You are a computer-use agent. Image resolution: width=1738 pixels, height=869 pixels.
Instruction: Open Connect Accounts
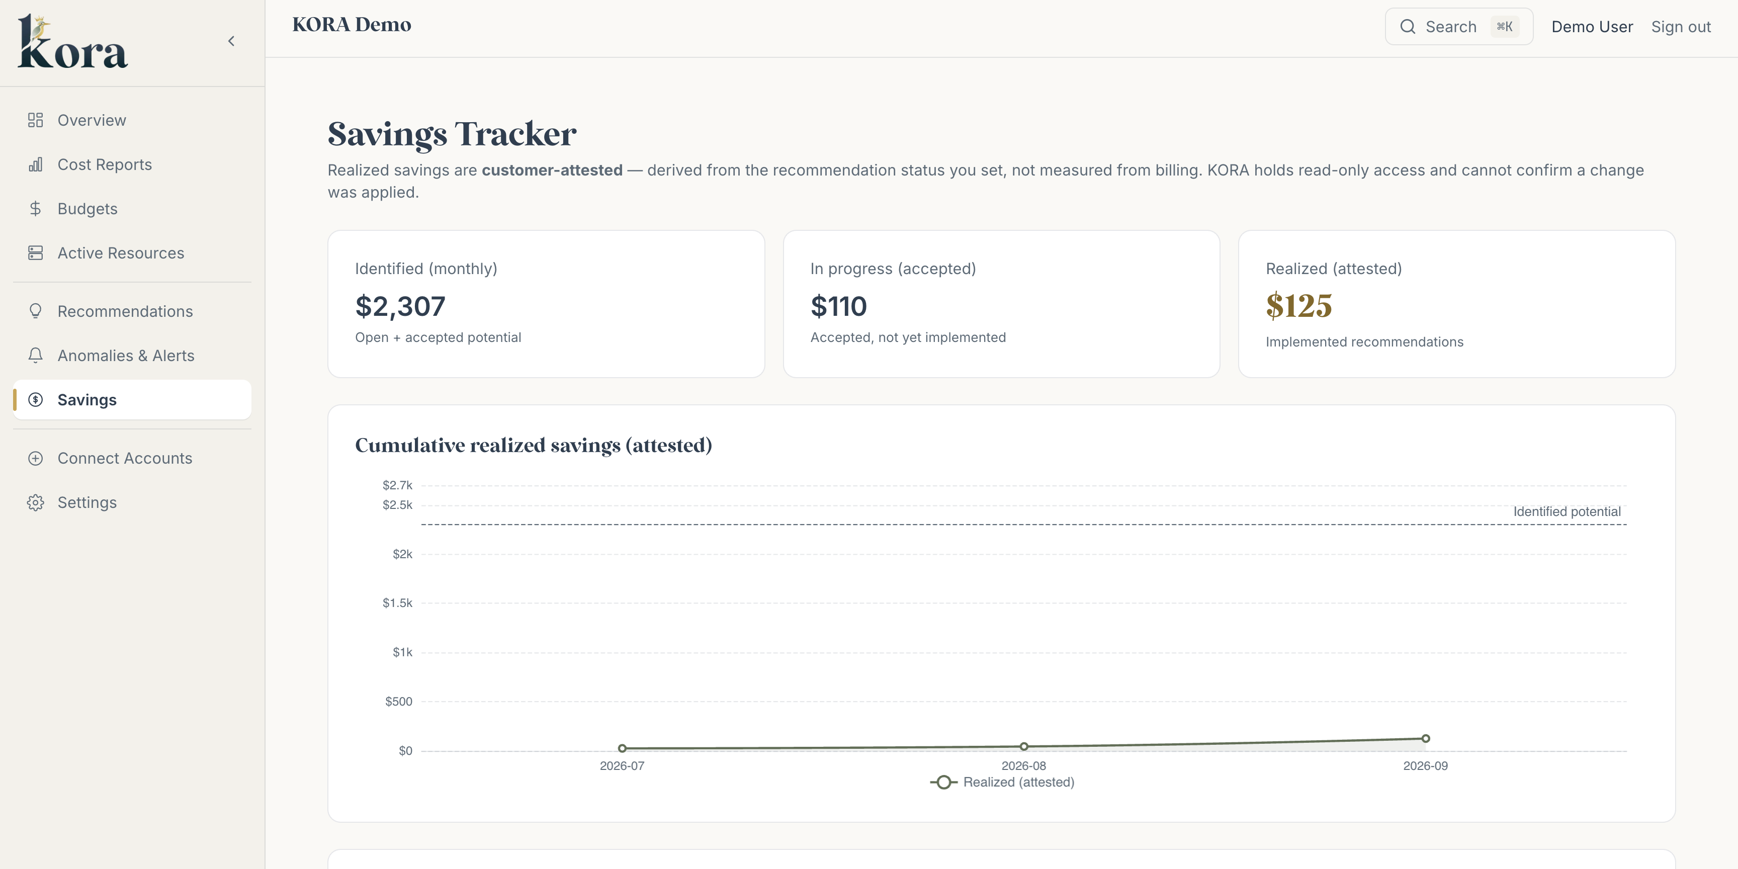[x=132, y=458]
